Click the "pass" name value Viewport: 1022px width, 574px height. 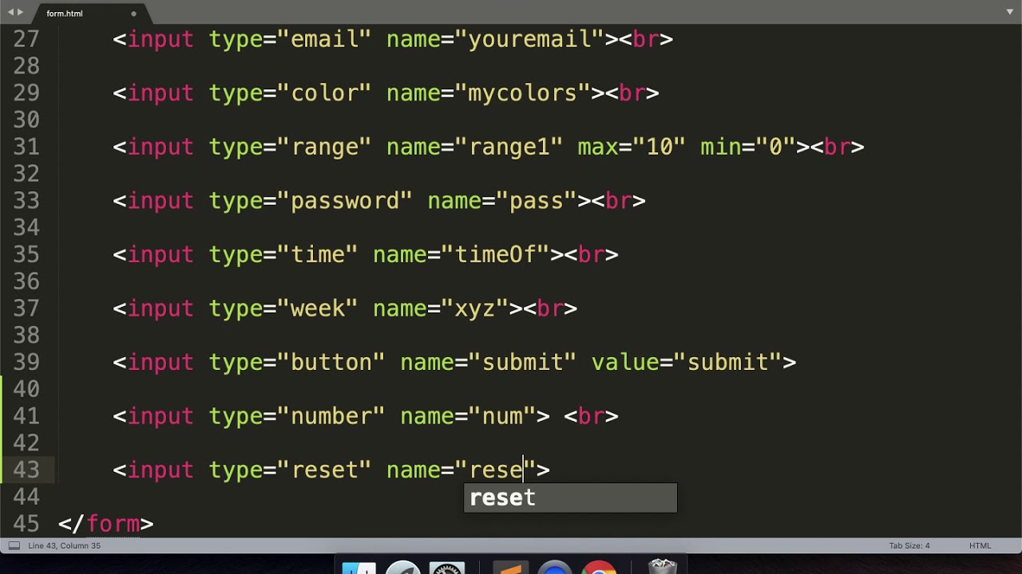pyautogui.click(x=537, y=201)
